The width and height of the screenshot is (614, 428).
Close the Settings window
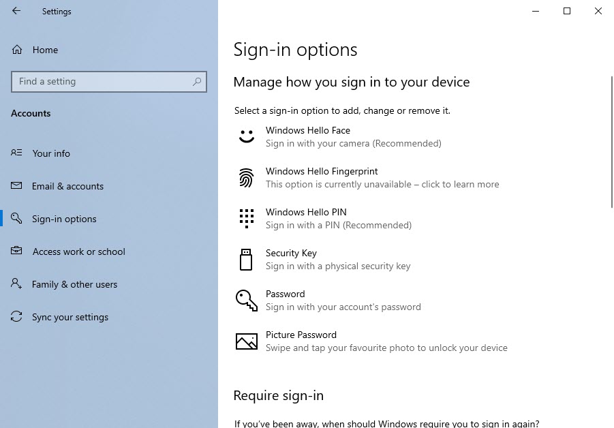598,11
